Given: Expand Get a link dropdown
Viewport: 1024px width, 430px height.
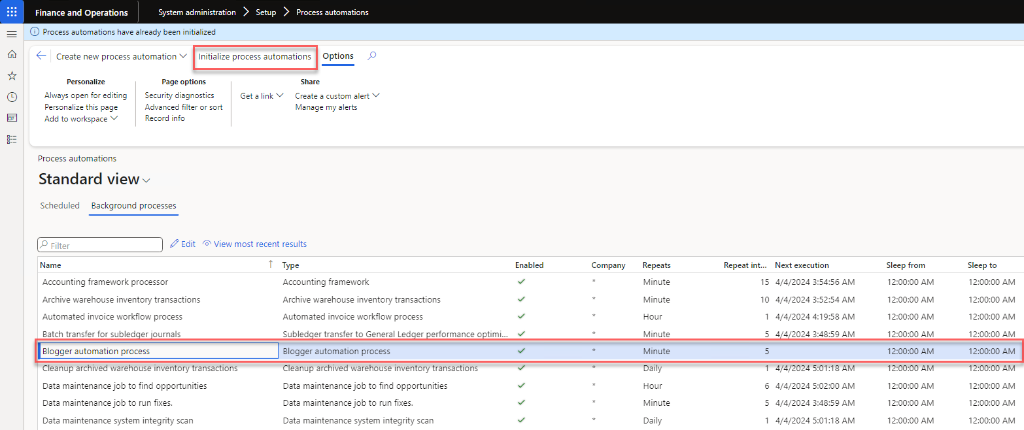Looking at the screenshot, I should pos(262,95).
